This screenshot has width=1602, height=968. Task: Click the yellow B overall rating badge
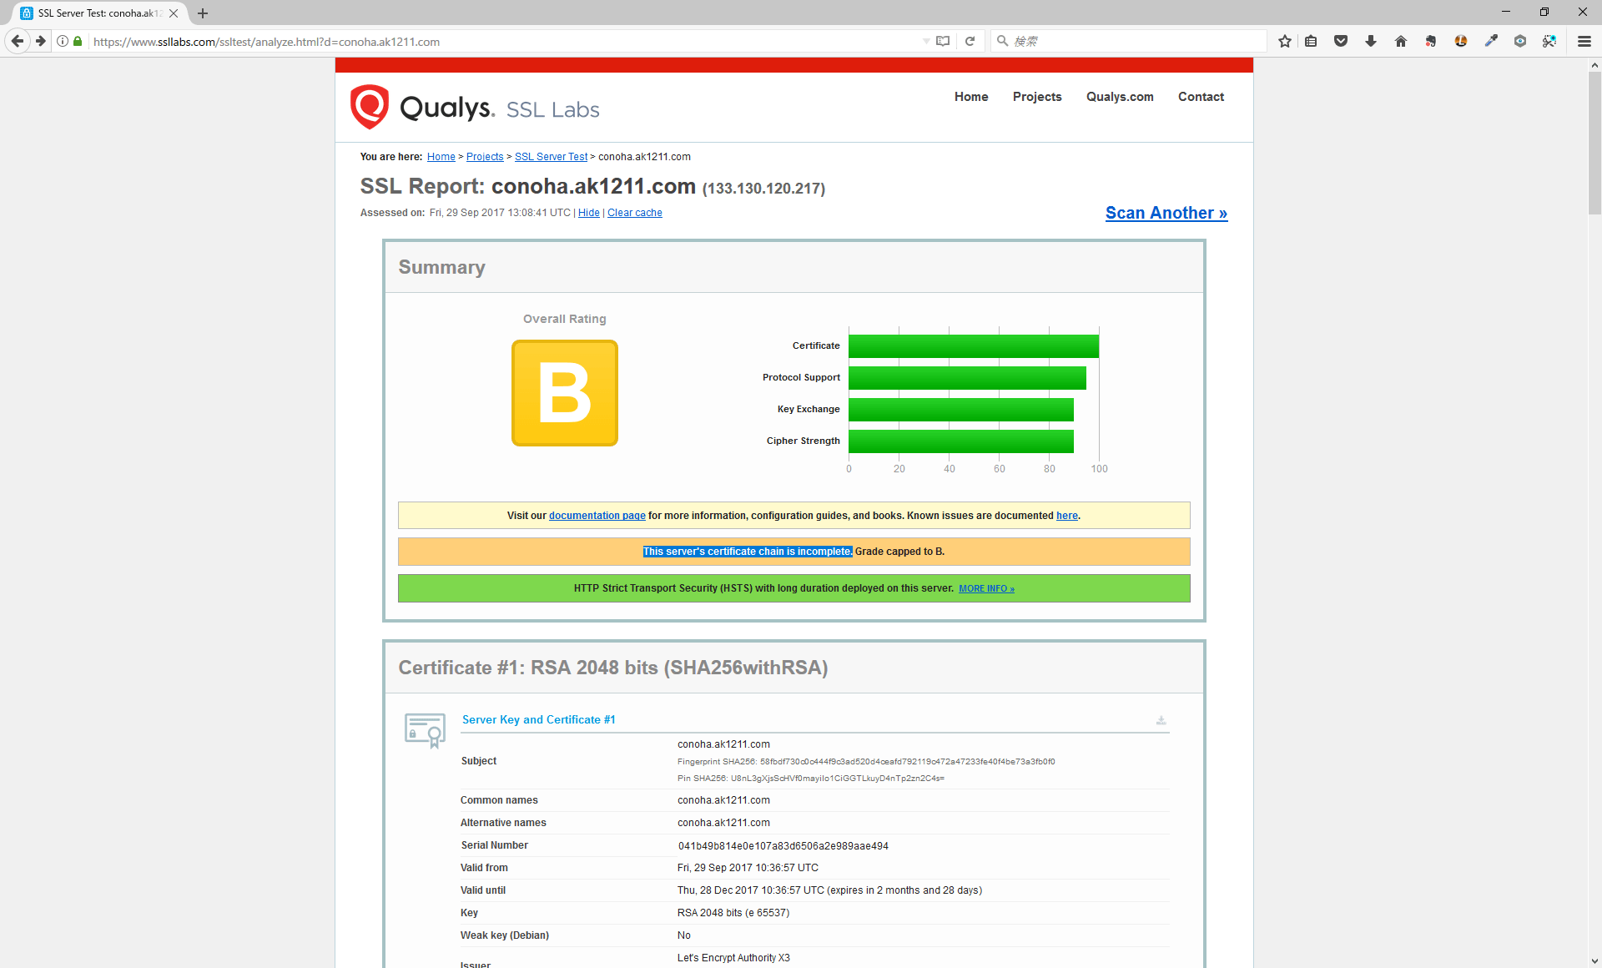click(x=565, y=393)
